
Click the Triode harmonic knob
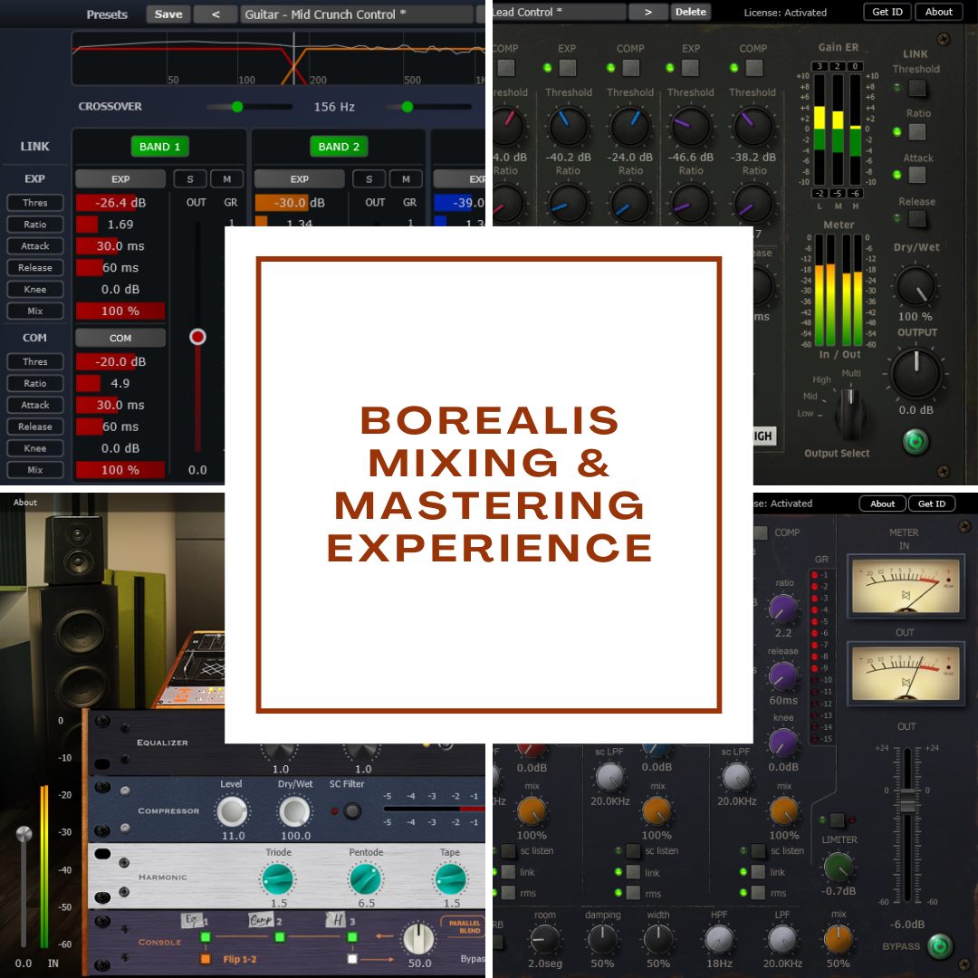click(x=278, y=879)
